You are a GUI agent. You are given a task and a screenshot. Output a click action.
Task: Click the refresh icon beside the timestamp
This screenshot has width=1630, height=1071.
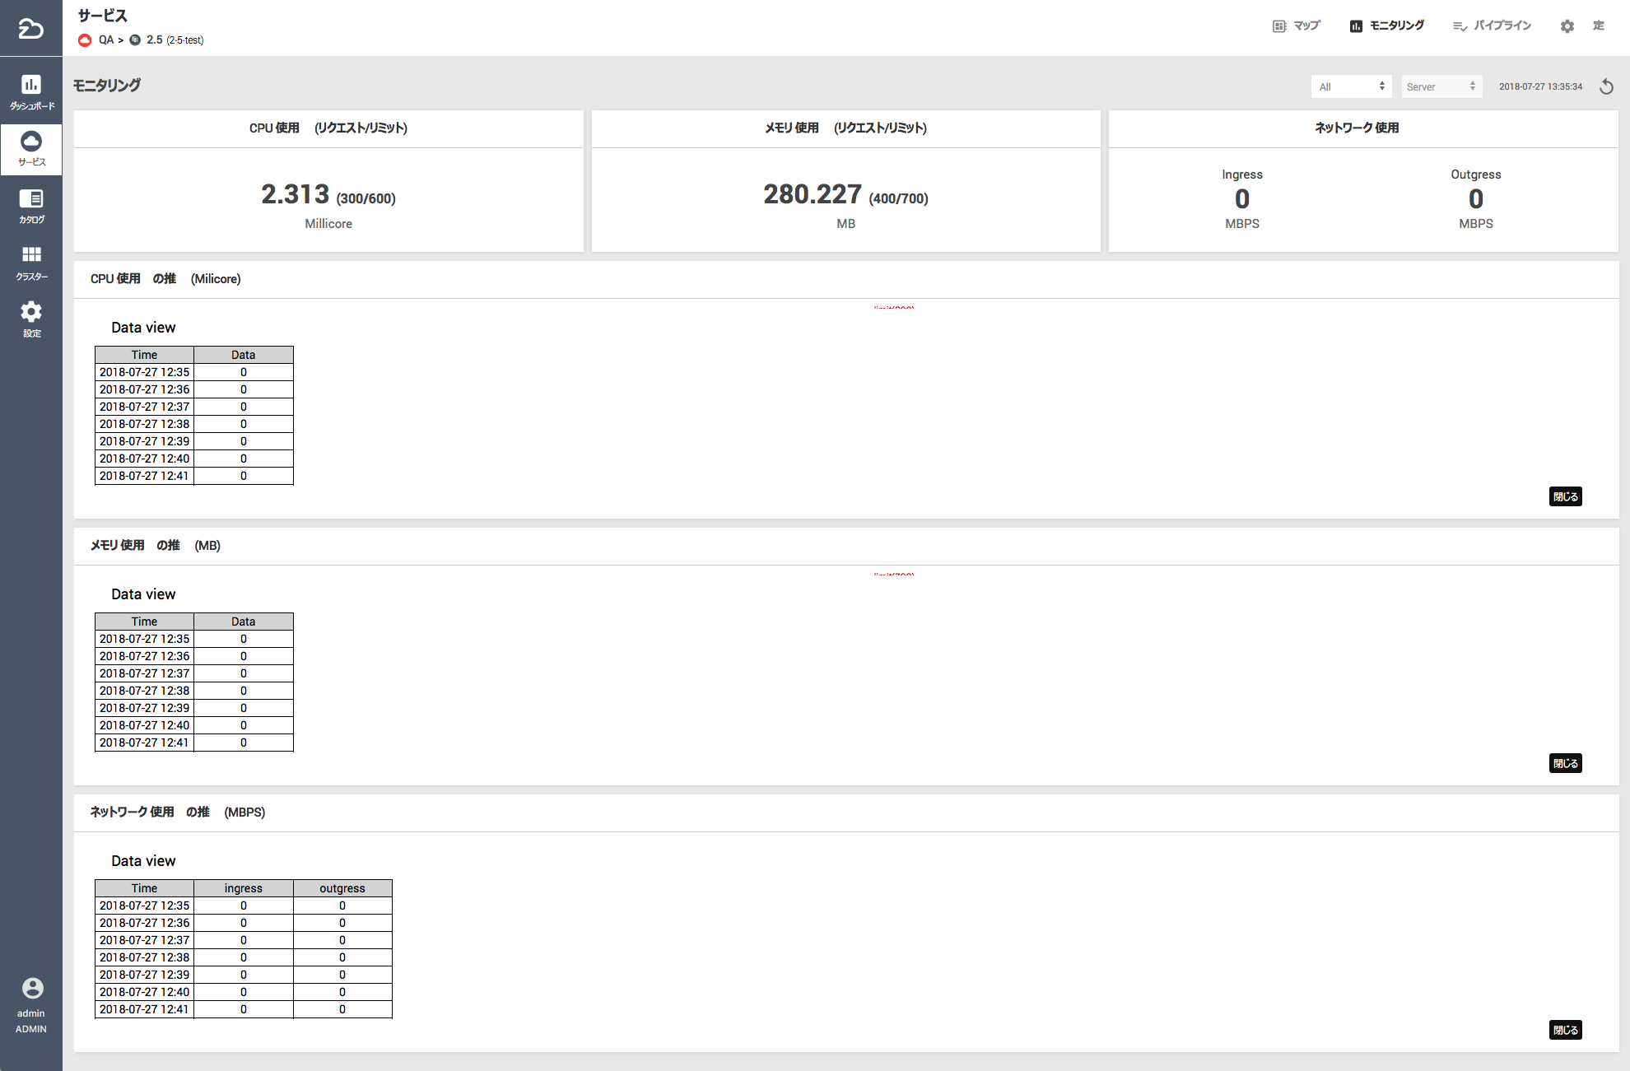(1606, 86)
